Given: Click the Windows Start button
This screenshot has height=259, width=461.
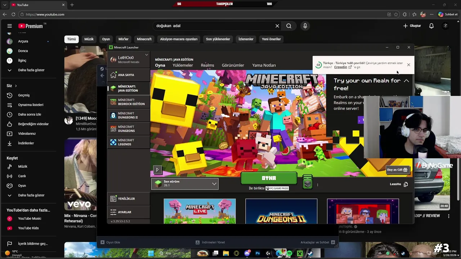Looking at the screenshot, I should click(151, 253).
